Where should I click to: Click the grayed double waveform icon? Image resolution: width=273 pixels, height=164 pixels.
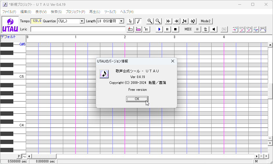(x=224, y=29)
